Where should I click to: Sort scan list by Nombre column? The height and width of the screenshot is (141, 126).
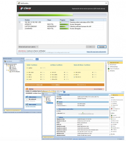point(36,20)
